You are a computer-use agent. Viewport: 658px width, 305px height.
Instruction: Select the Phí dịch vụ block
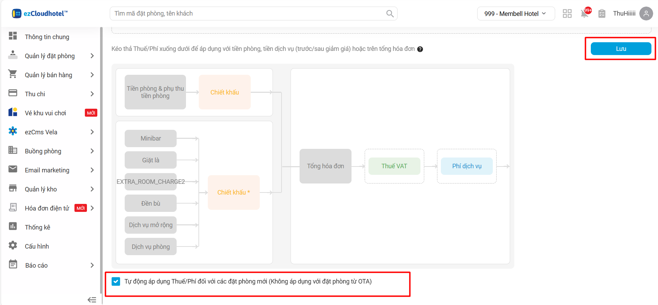click(466, 166)
